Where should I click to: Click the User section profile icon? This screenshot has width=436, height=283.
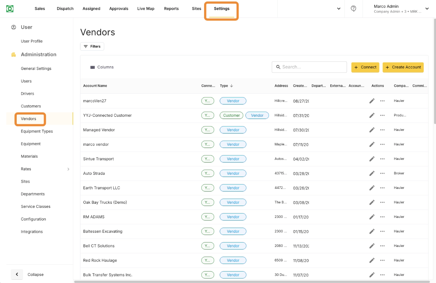[13, 27]
